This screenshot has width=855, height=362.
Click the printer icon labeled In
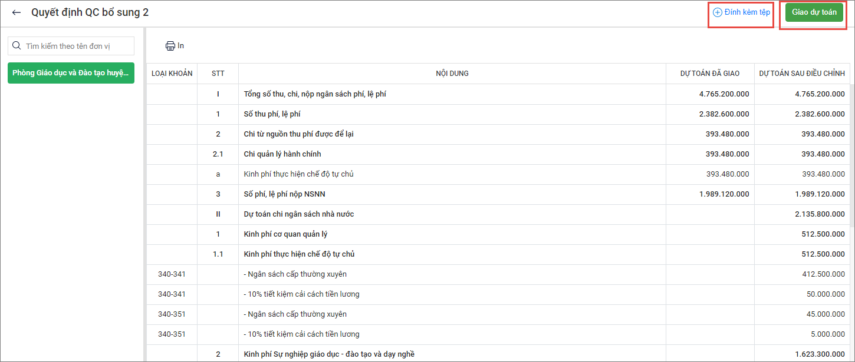point(170,46)
